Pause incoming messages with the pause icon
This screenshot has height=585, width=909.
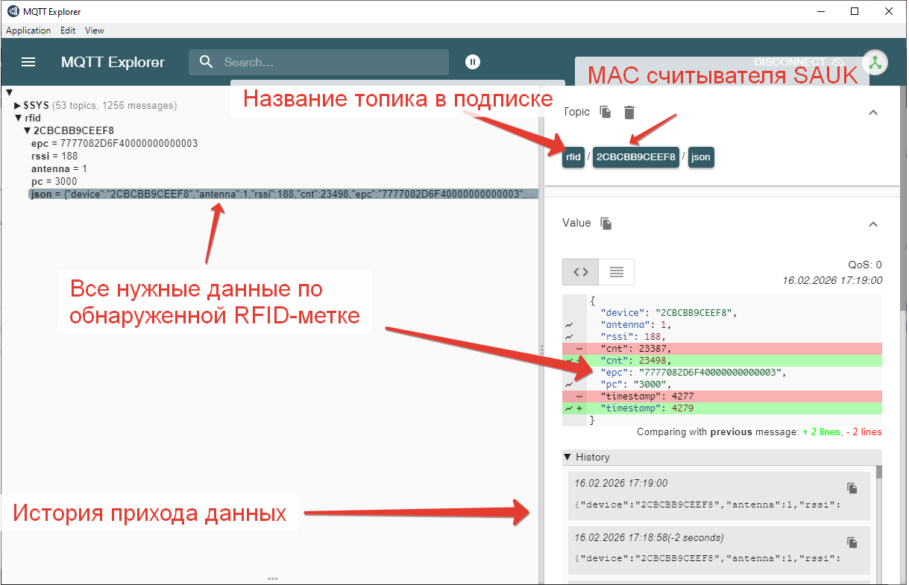click(x=473, y=62)
